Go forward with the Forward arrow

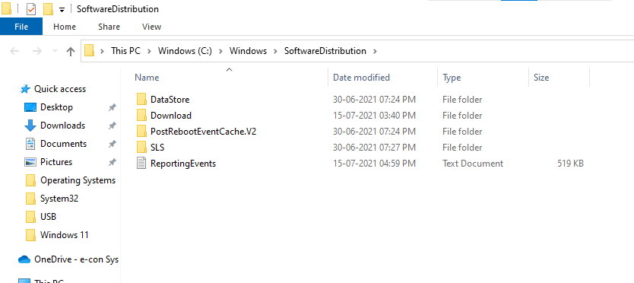click(x=37, y=51)
